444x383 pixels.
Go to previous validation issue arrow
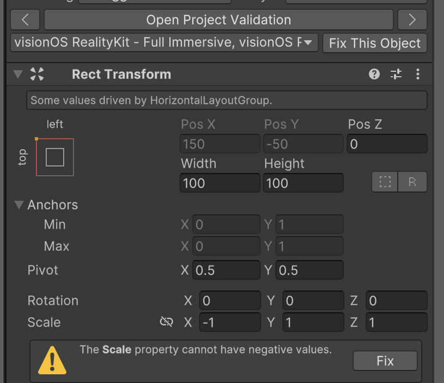click(x=25, y=20)
